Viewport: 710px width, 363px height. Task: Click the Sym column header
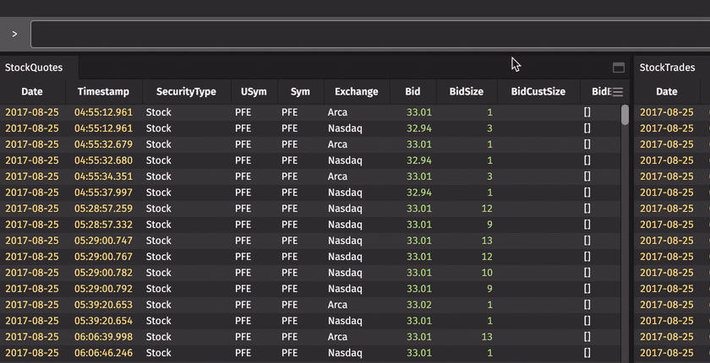[x=300, y=92]
